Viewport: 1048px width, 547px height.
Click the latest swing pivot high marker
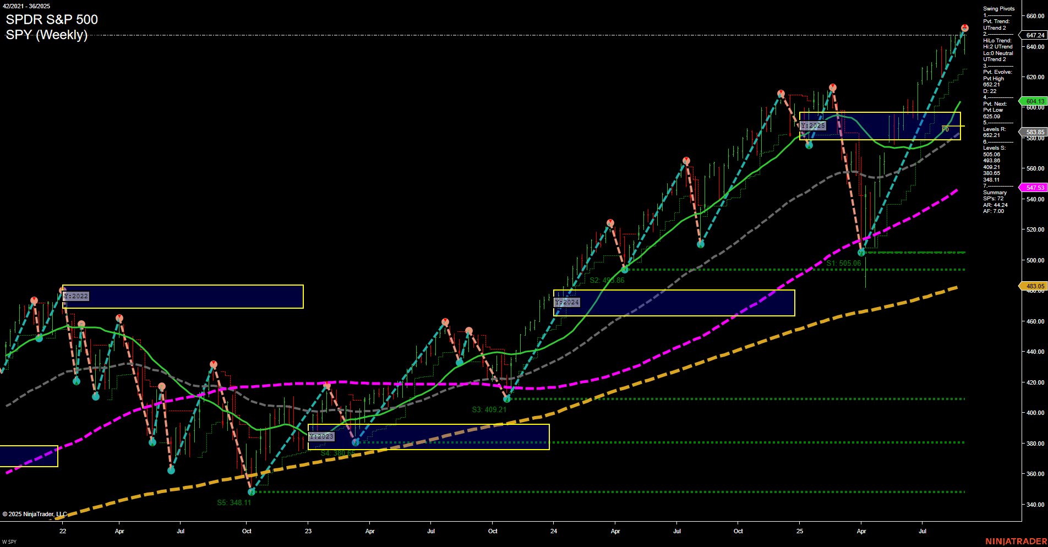pyautogui.click(x=964, y=28)
